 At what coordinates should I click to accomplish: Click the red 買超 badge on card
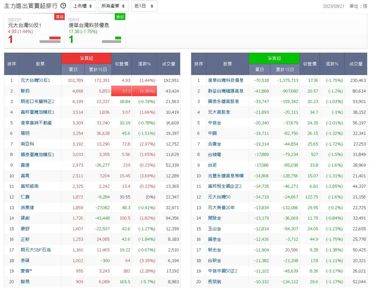(59, 16)
